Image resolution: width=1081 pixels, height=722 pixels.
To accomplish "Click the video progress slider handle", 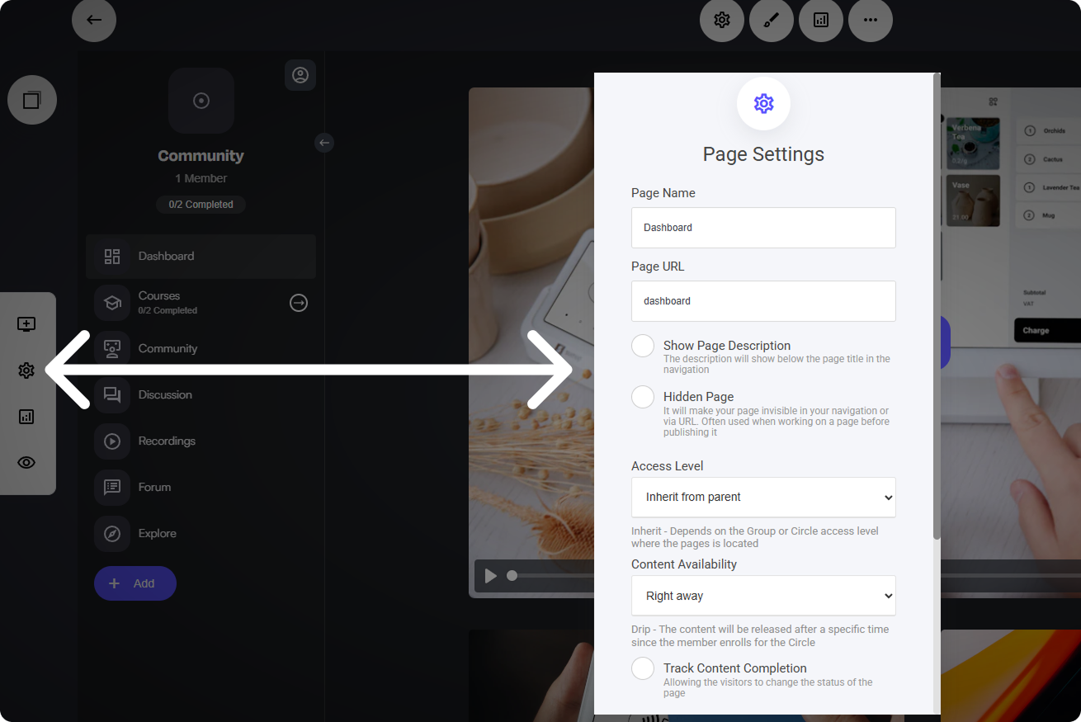I will click(x=512, y=576).
